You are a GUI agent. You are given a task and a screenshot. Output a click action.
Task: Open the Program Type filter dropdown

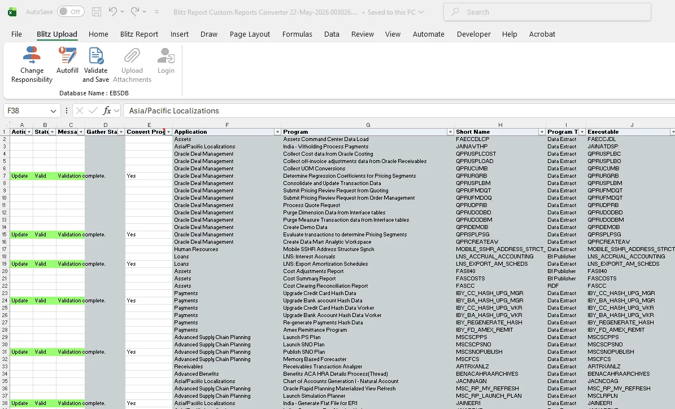point(582,132)
